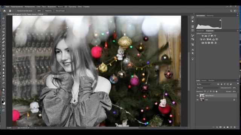Switch to the Библиотеки tab
Image resolution: width=241 pixels, height=135 pixels.
[200, 31]
